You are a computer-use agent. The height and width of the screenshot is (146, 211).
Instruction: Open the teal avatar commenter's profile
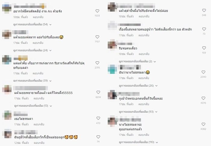coord(112,69)
